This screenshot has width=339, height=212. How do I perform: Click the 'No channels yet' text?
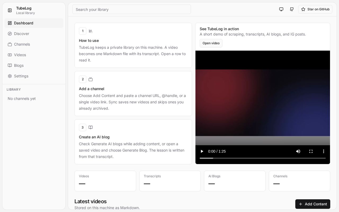coord(22,99)
